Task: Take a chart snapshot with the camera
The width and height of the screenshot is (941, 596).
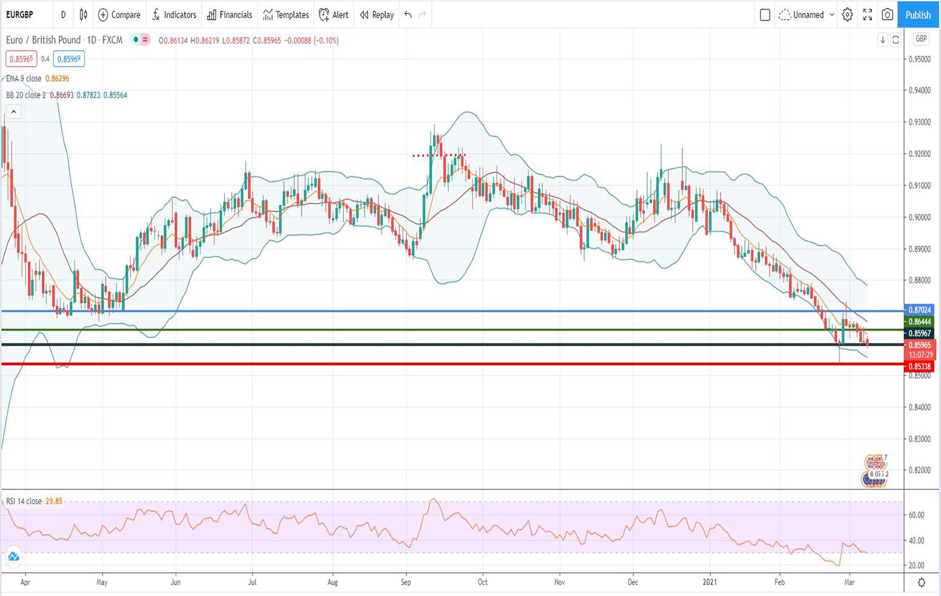Action: (x=887, y=15)
